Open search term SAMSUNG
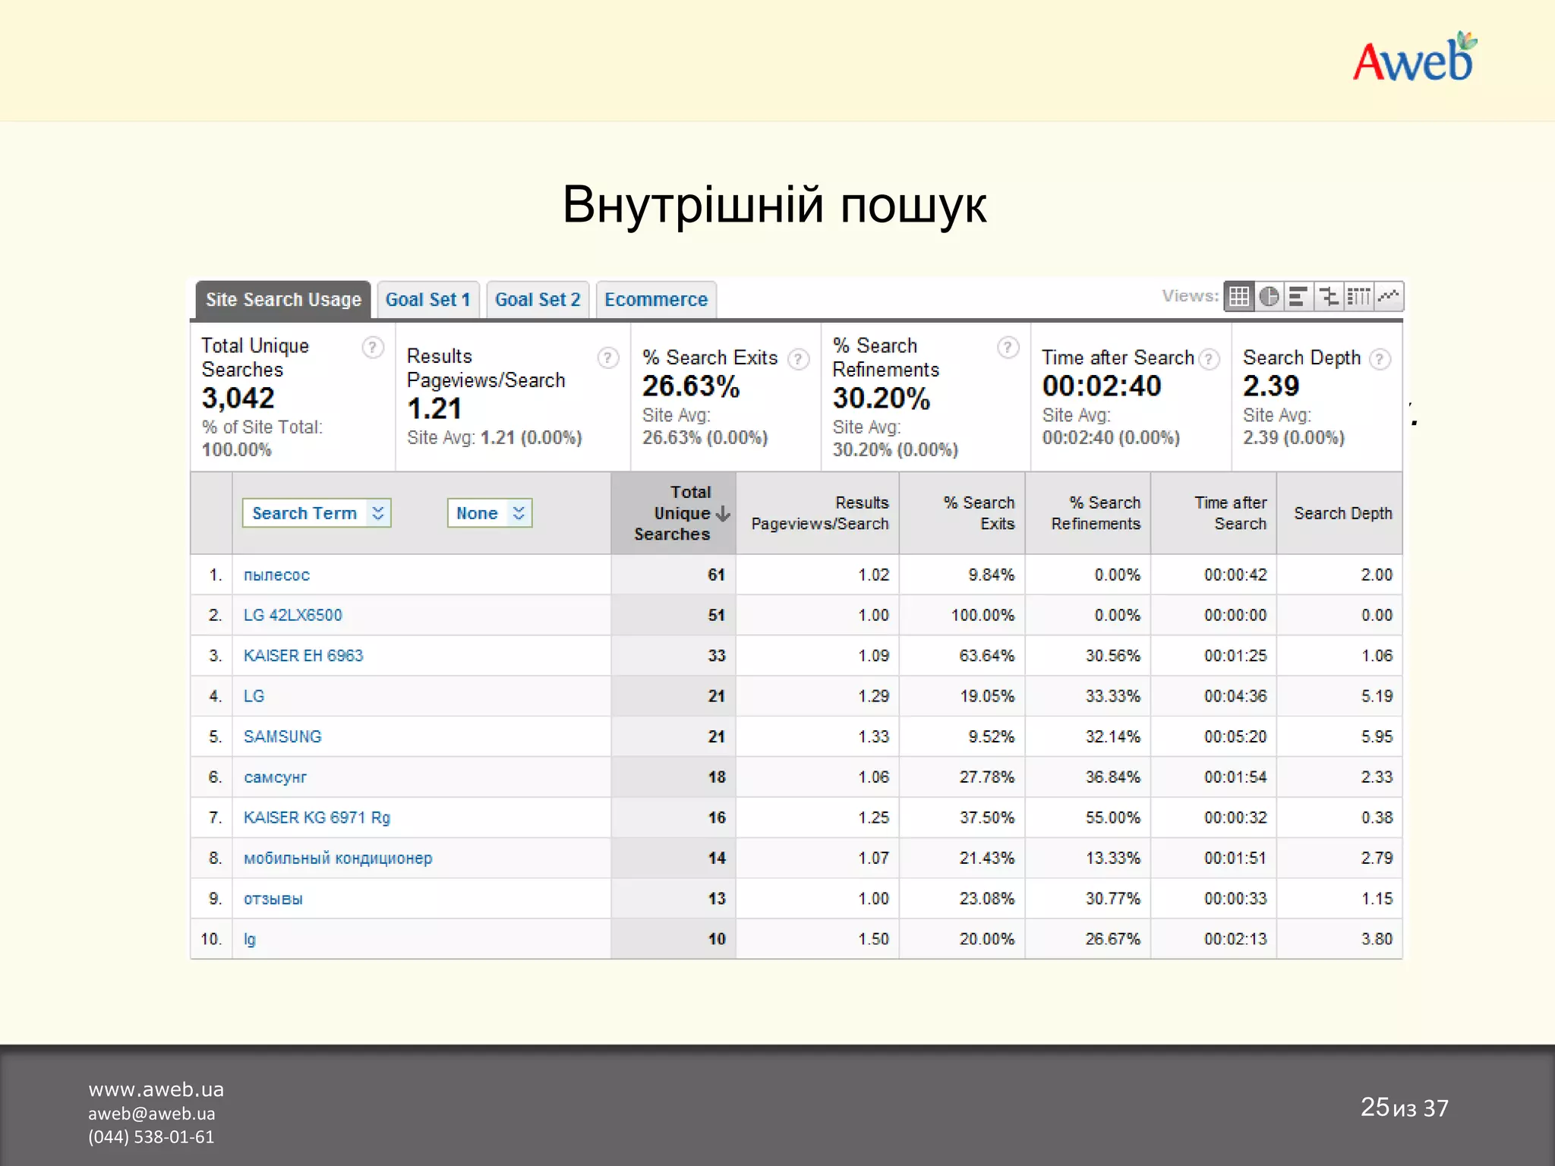This screenshot has height=1166, width=1555. (x=282, y=737)
